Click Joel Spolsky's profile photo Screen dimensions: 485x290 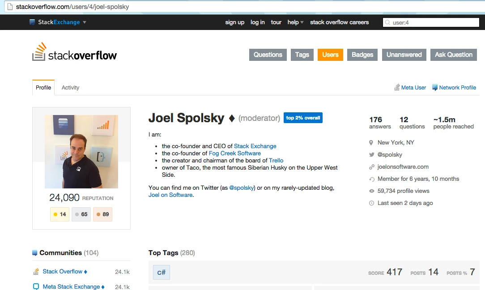[x=81, y=152]
